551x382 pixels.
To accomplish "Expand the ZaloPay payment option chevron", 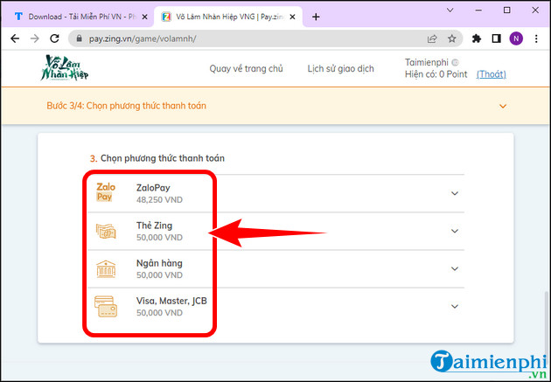I will point(455,193).
